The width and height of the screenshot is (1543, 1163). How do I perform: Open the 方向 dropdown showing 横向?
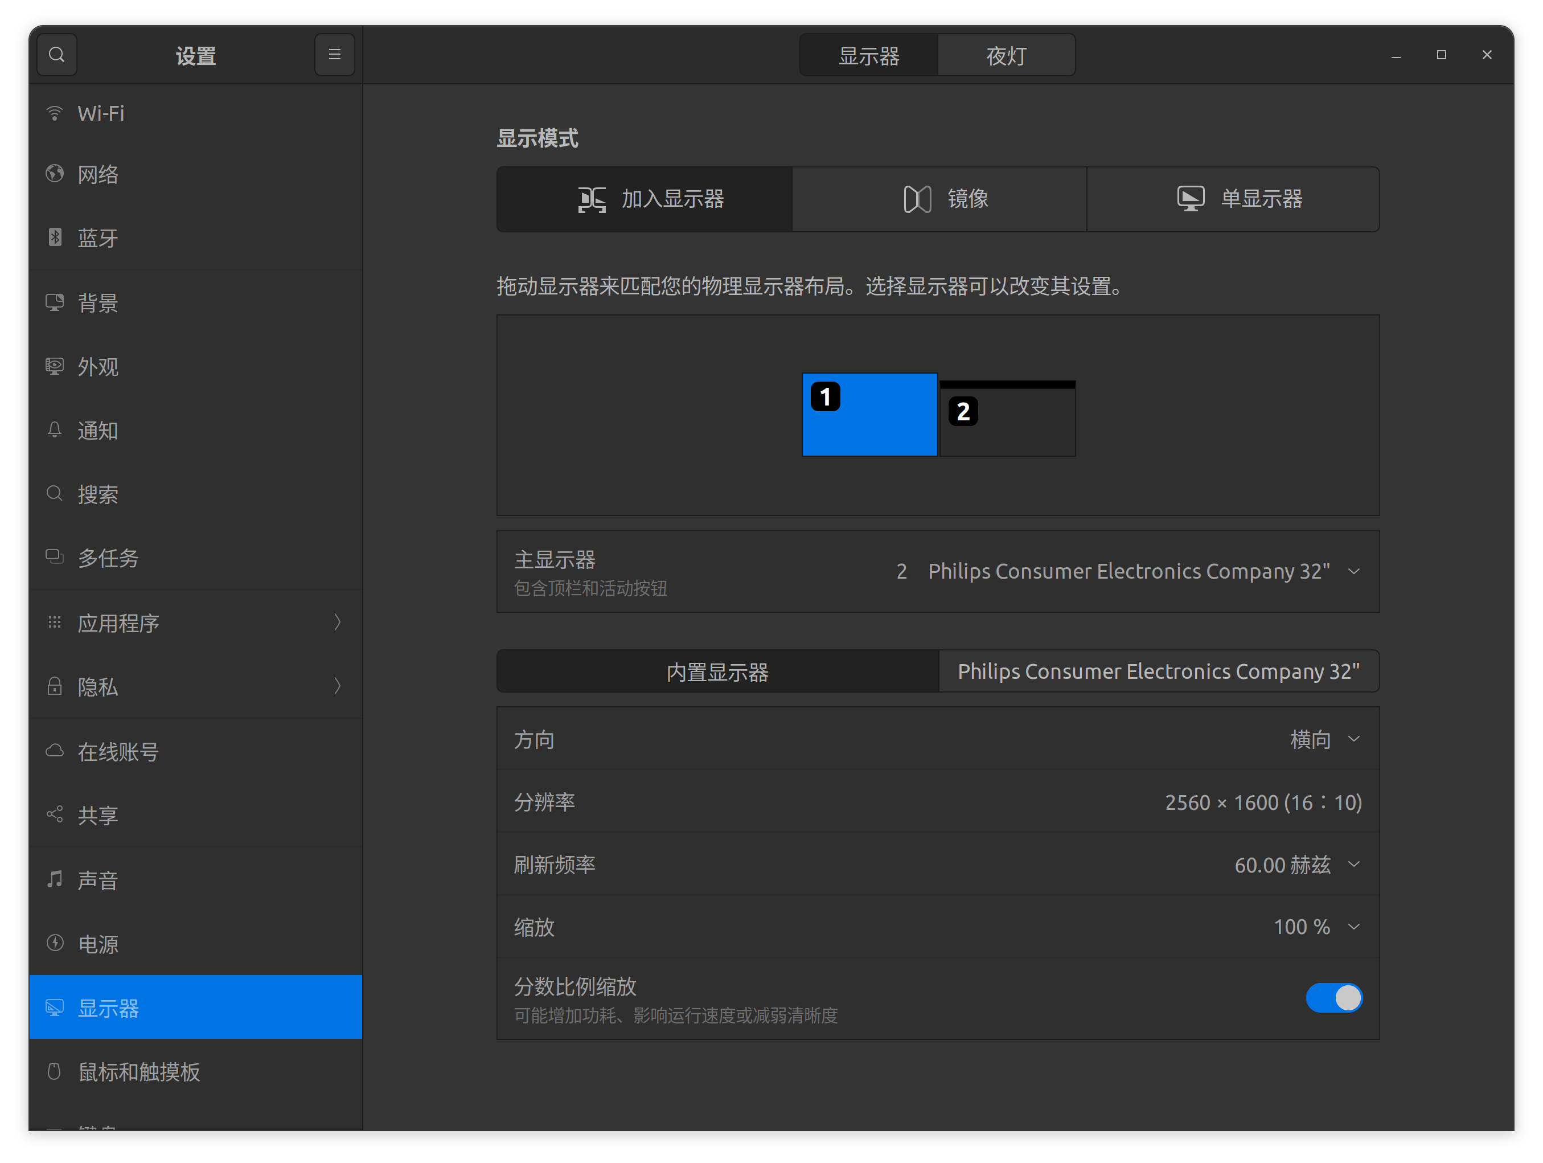(x=938, y=739)
